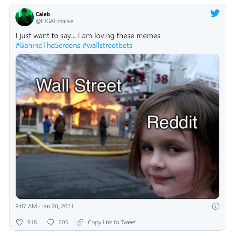
Task: Follow the #wallstreetbets hashtag
Action: pos(107,45)
